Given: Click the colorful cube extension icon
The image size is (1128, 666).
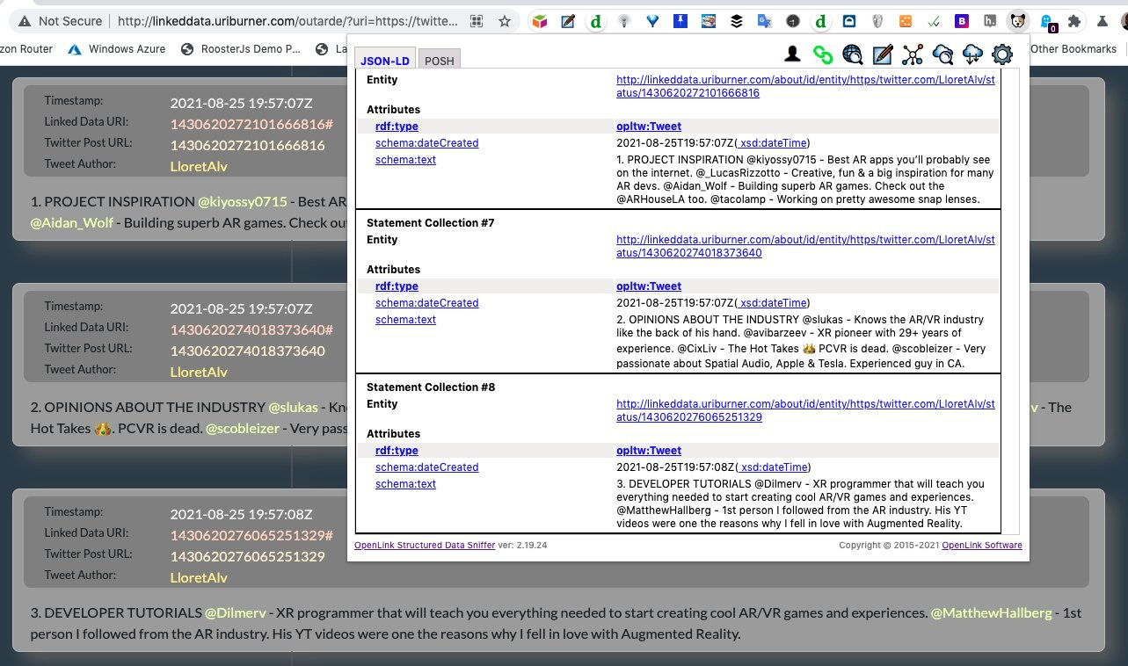Looking at the screenshot, I should coord(541,21).
